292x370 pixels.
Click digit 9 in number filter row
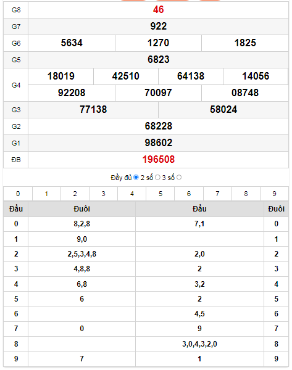(274, 194)
